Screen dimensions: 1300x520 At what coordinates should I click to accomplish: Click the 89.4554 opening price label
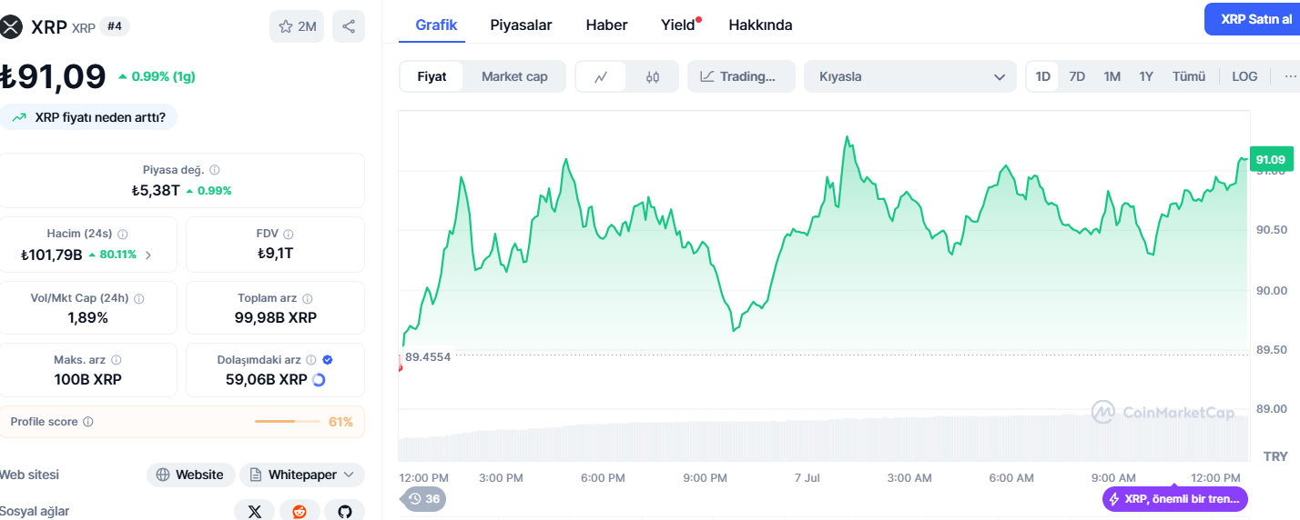(428, 356)
